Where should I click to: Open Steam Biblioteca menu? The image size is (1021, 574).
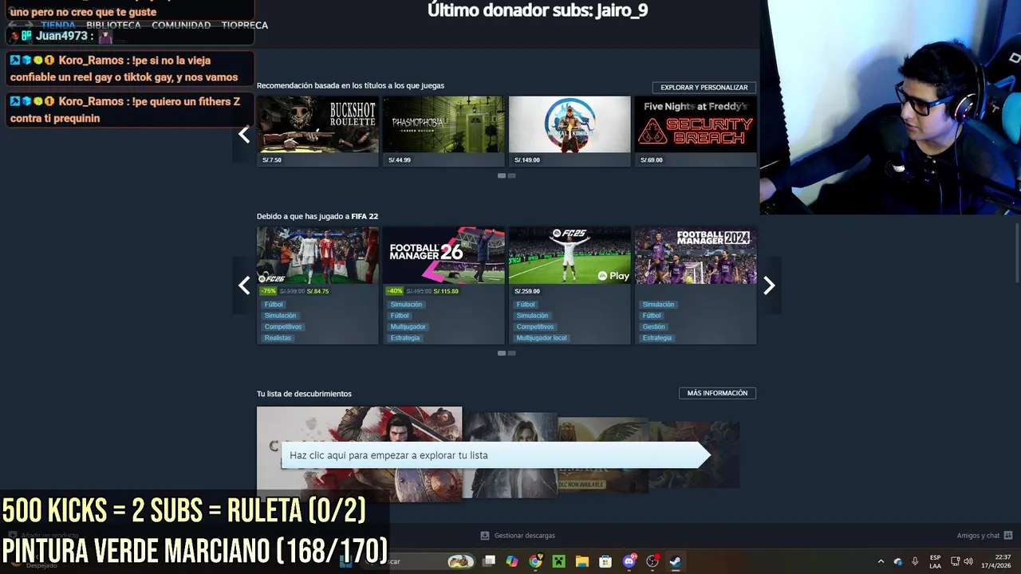[113, 26]
